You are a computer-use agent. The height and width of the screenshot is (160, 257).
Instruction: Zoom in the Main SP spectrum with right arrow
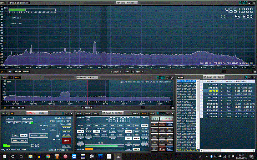[121, 72]
